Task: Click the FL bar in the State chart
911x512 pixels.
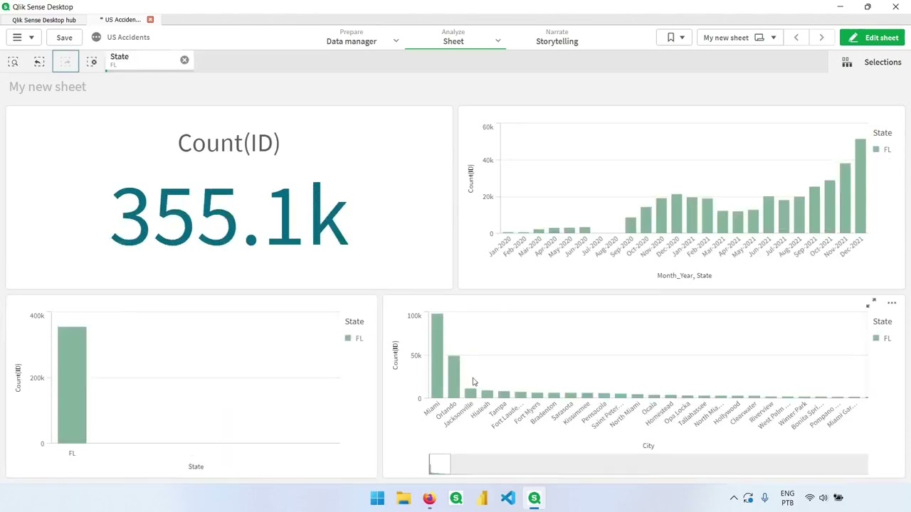Action: tap(72, 385)
